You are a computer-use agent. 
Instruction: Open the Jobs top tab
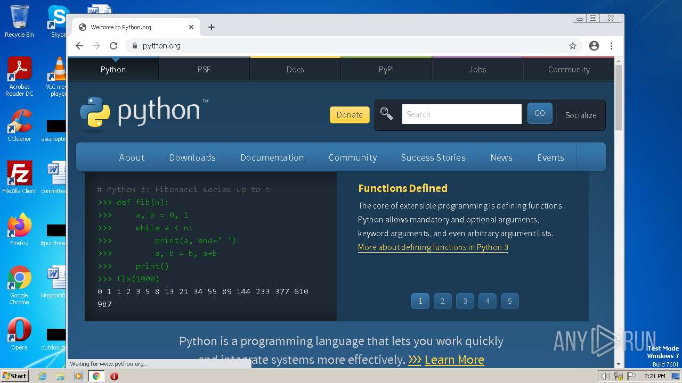477,69
